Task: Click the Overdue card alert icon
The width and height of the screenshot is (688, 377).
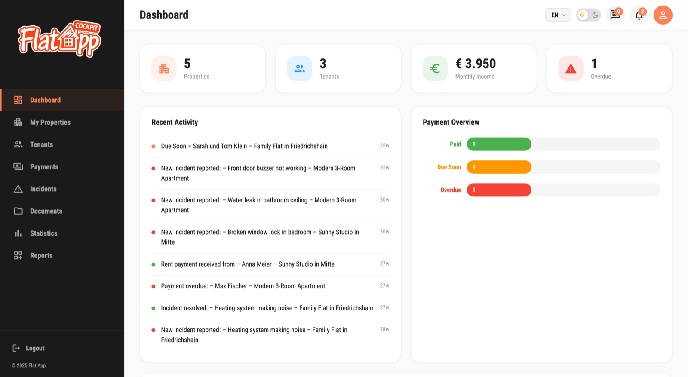Action: pos(571,68)
